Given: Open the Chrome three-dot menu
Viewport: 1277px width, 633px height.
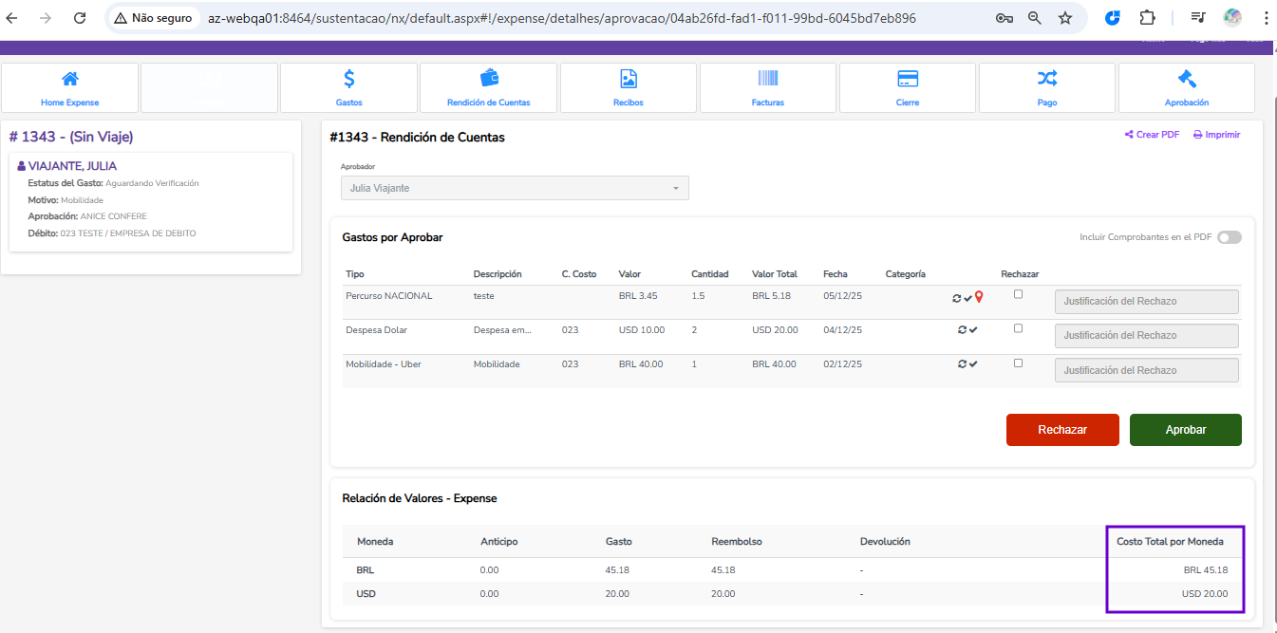Looking at the screenshot, I should click(x=1264, y=17).
